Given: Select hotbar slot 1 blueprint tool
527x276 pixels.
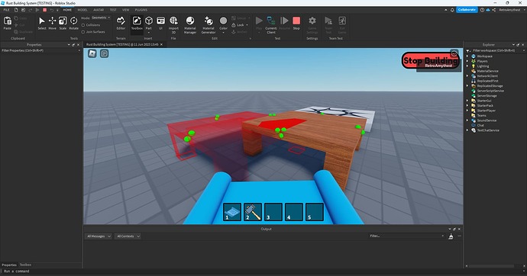Looking at the screenshot, I should 232,212.
